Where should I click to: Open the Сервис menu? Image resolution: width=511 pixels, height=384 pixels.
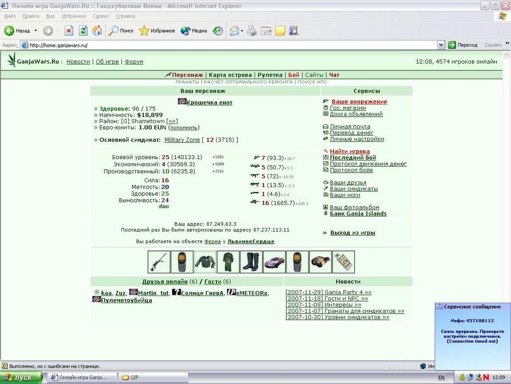click(x=101, y=16)
